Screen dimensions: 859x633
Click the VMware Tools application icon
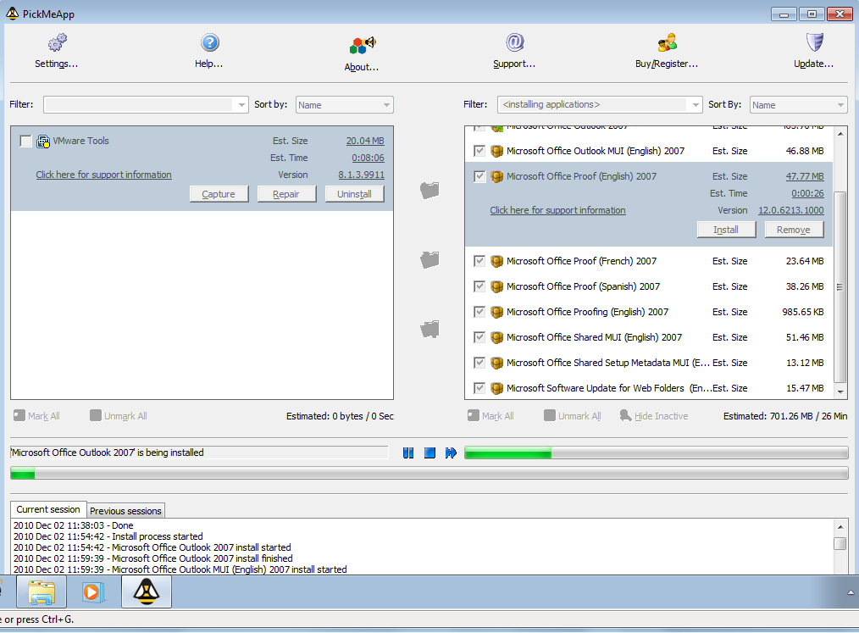point(42,142)
